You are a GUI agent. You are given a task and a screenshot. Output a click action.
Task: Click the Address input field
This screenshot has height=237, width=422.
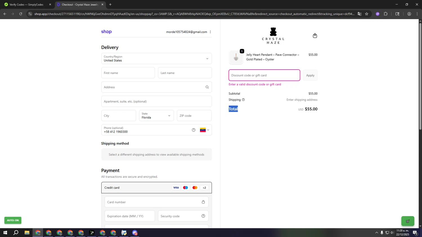(x=156, y=87)
